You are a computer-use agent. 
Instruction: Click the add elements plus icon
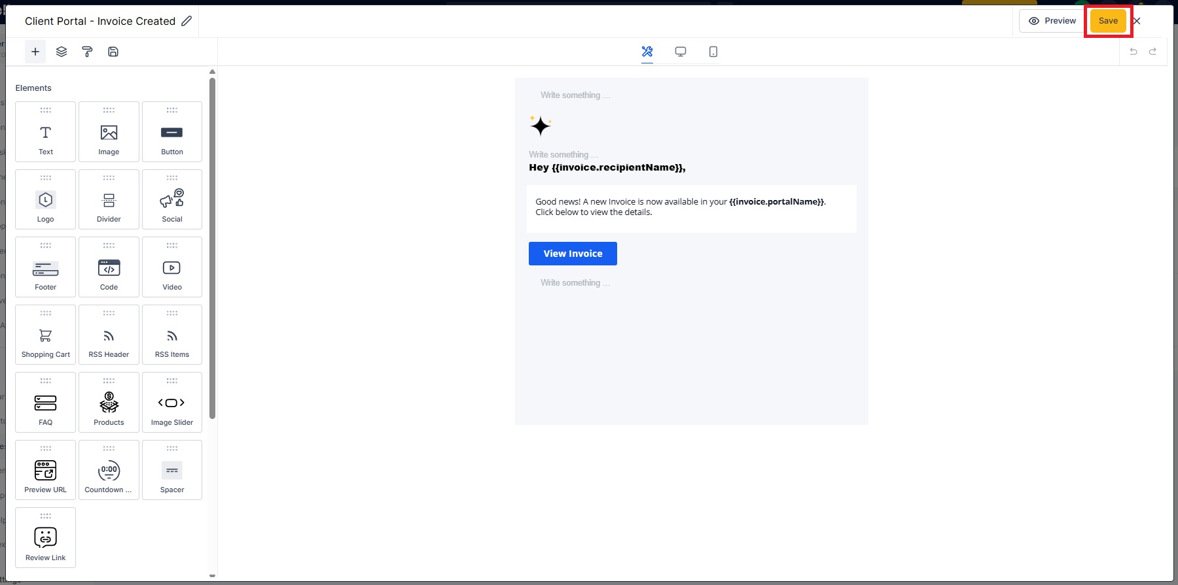pos(35,52)
